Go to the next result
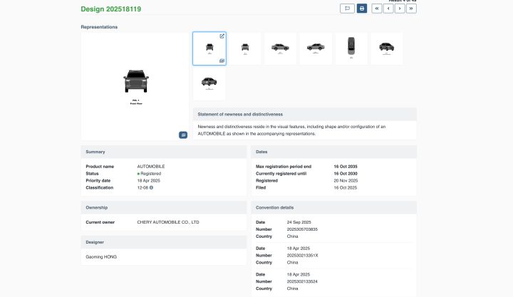The image size is (513, 297). pos(400,9)
